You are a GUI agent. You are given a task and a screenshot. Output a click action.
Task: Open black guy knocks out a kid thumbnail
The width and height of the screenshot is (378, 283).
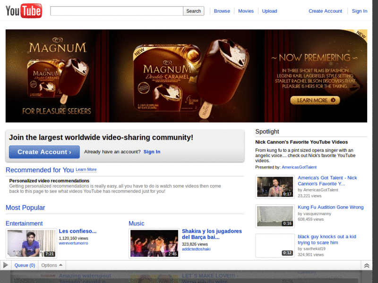(x=275, y=245)
